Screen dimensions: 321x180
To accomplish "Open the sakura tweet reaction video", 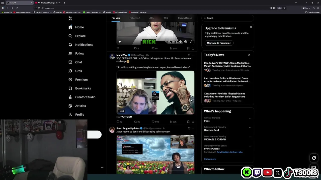I will click(155, 154).
